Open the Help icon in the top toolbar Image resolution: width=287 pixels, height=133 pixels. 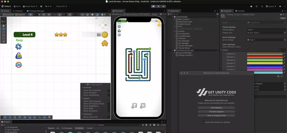pos(280,6)
